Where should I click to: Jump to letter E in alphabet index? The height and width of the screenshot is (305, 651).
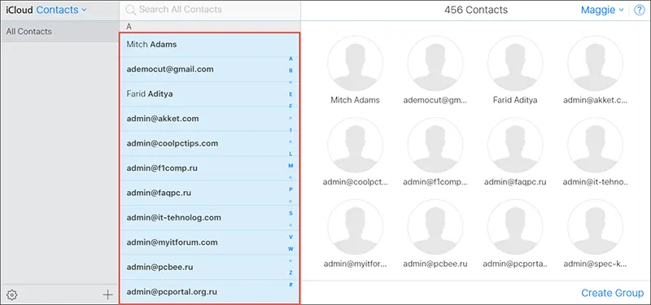[x=291, y=94]
